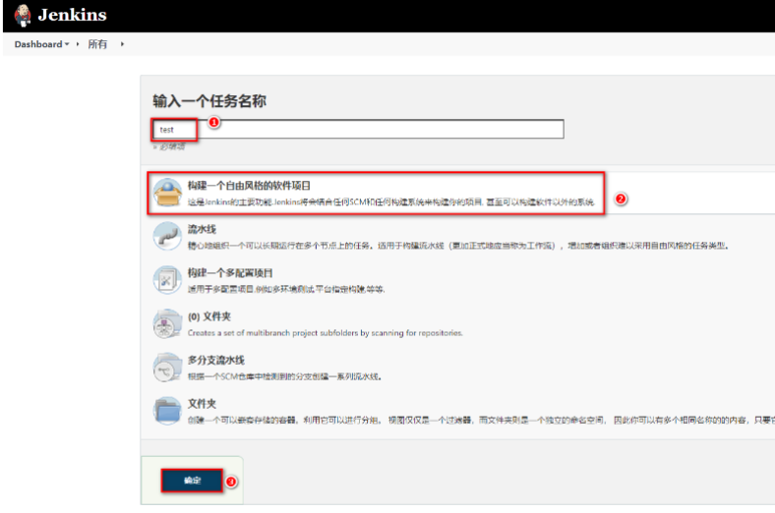Choose 构建一个自由风格的软件项目 option
Viewport: 775px width, 513px height.
pos(249,186)
